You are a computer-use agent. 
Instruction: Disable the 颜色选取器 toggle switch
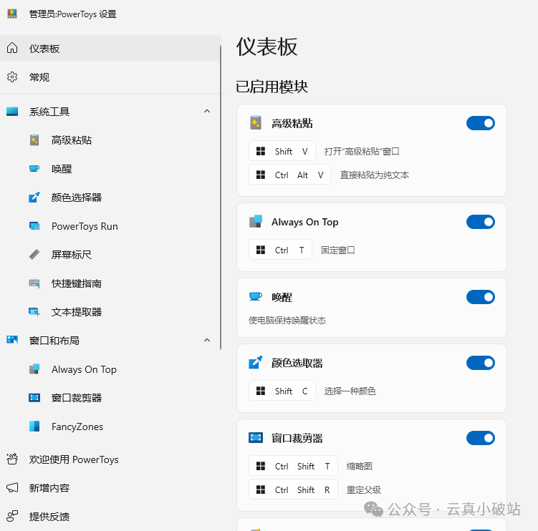(481, 363)
